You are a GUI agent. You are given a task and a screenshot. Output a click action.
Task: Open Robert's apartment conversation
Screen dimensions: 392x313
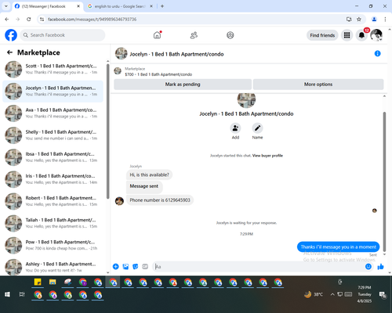(x=53, y=201)
